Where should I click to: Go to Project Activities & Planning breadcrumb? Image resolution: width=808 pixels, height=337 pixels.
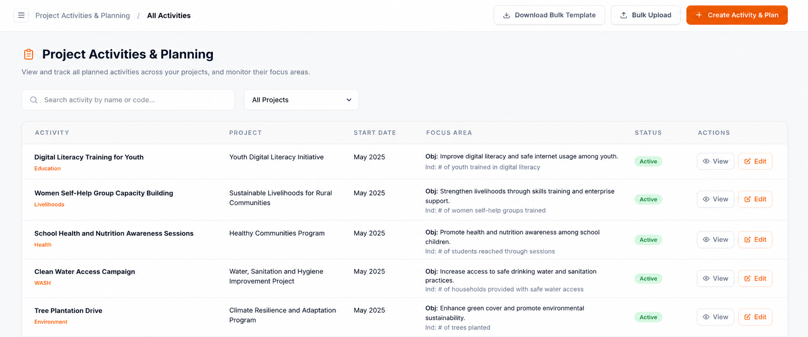click(82, 15)
